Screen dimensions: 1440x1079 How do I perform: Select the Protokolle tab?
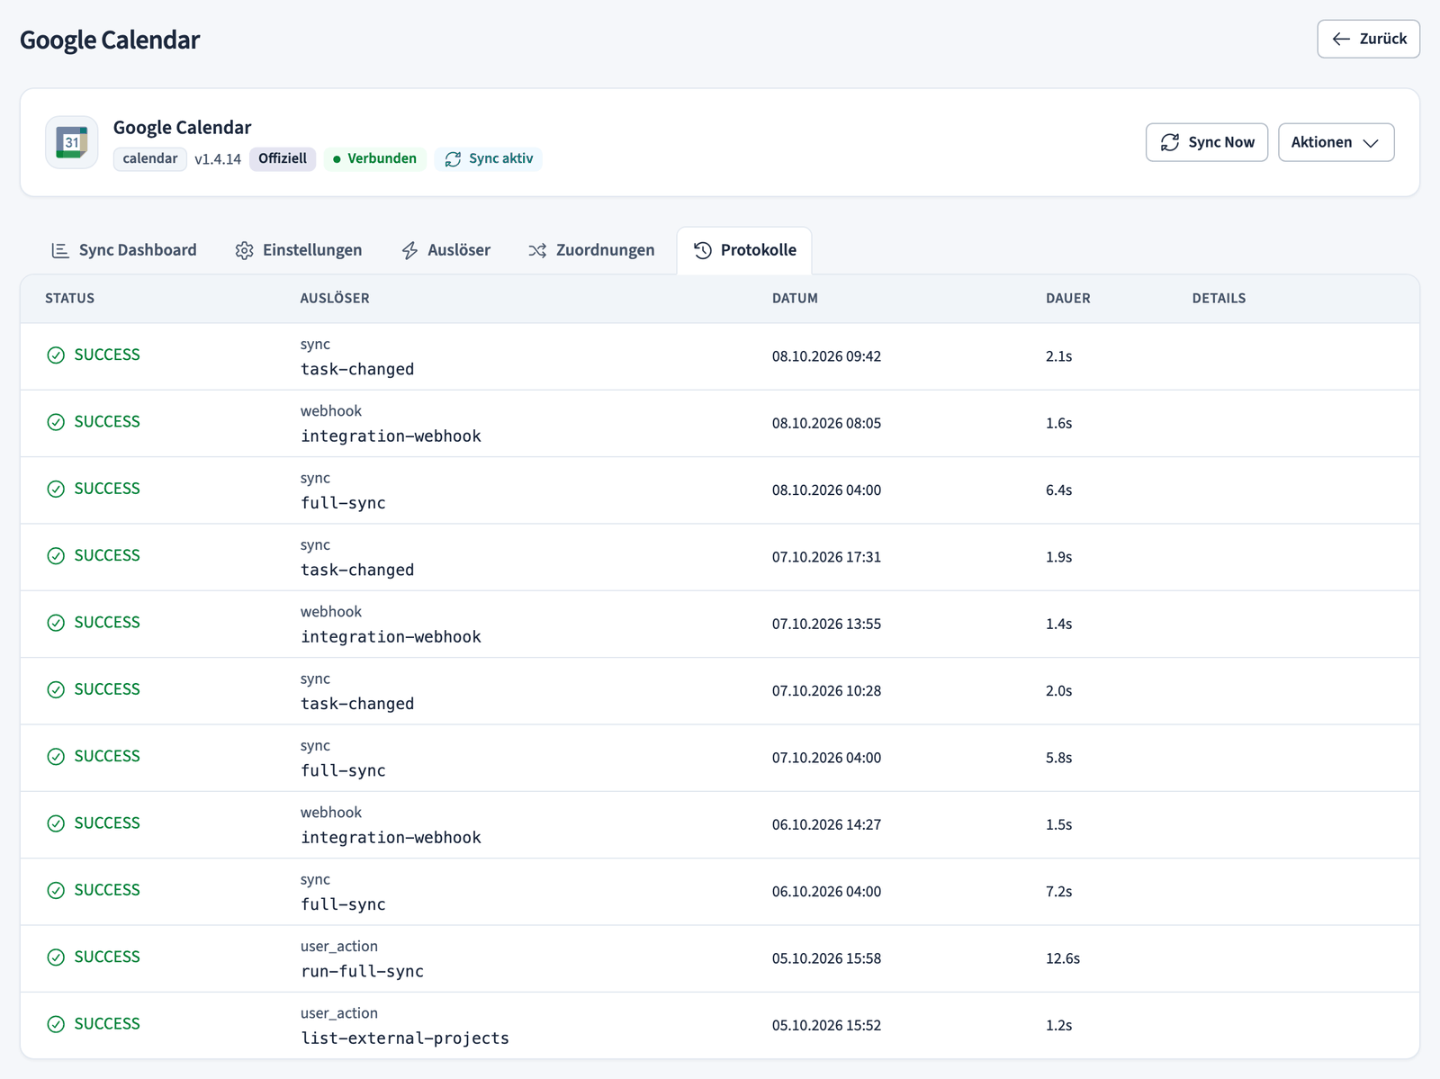click(x=744, y=250)
